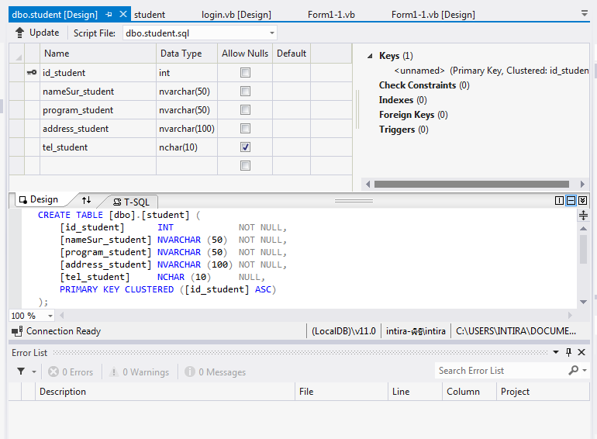The image size is (597, 439).
Task: Select the Triggers (0) item
Action: [404, 130]
